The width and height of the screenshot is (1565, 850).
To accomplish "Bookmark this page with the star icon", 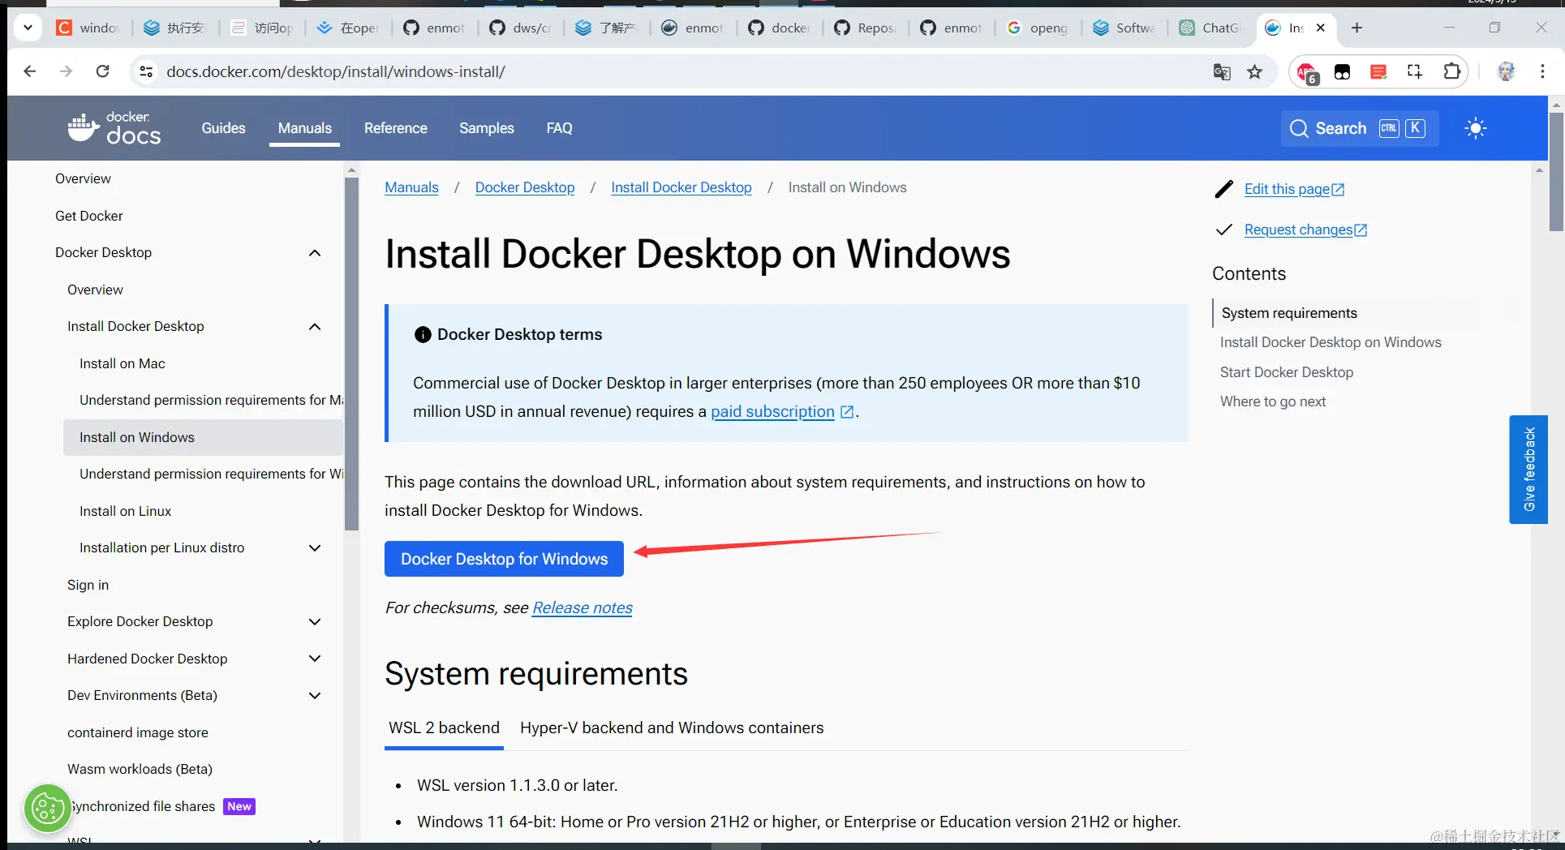I will click(x=1255, y=71).
